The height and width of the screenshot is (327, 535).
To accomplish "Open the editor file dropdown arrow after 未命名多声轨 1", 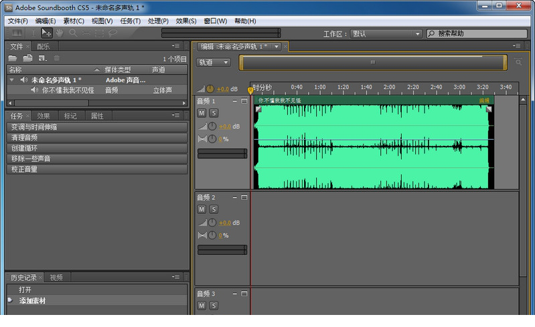I will [x=277, y=47].
